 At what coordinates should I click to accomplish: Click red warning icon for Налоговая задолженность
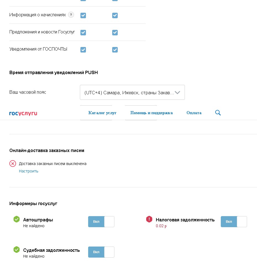tap(149, 219)
